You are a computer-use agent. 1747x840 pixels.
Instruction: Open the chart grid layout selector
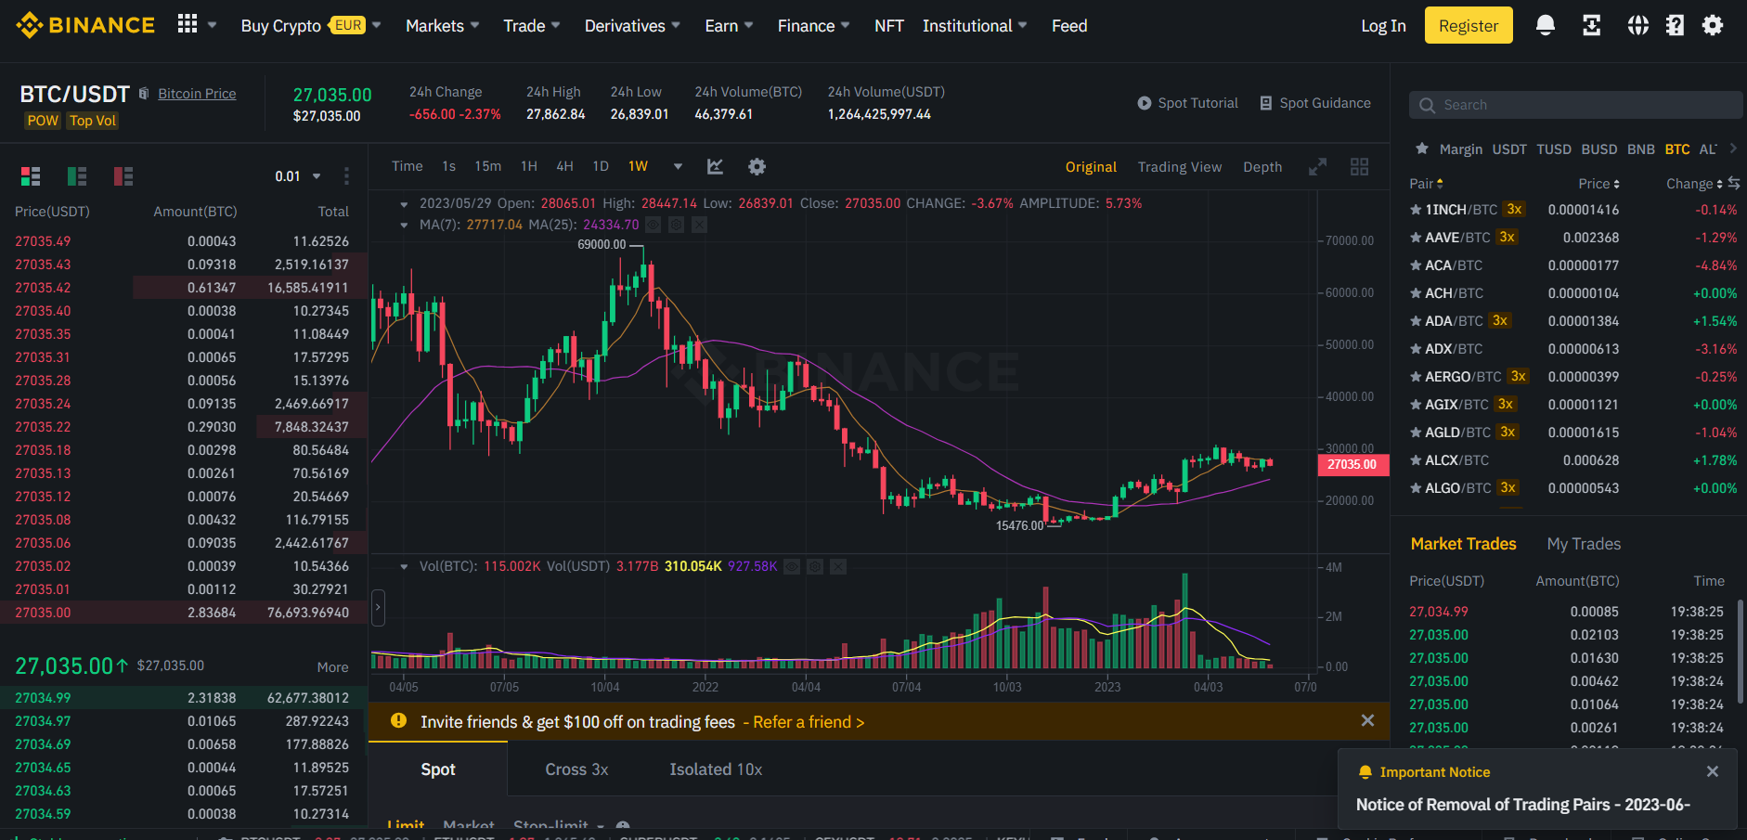(x=1359, y=166)
